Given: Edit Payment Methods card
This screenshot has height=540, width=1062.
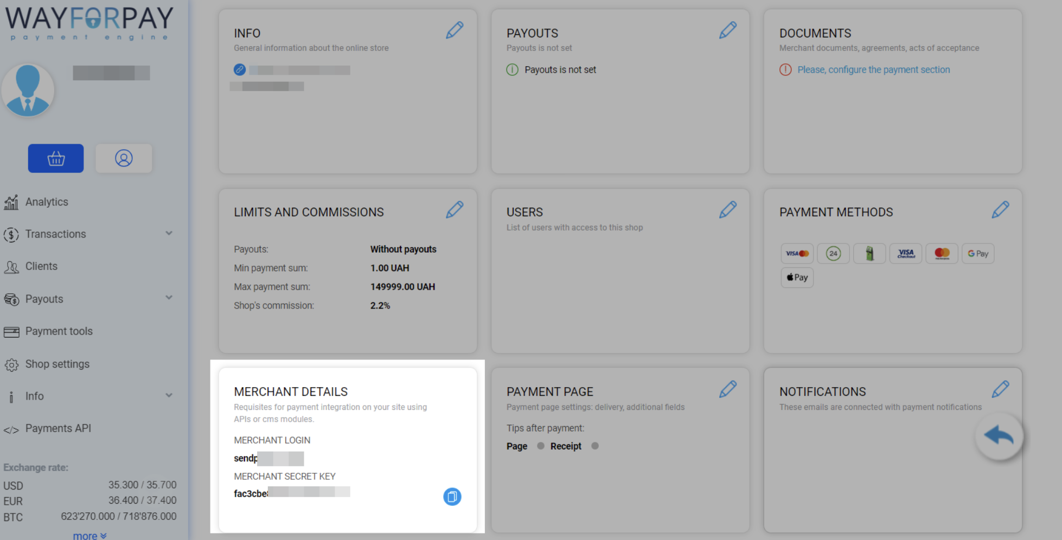Looking at the screenshot, I should coord(1000,210).
